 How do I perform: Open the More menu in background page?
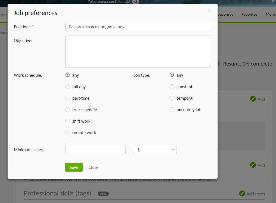tap(270, 15)
